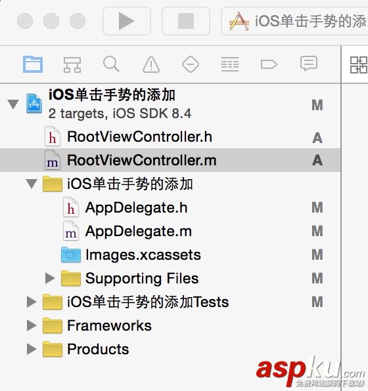Viewport: 368px width, 391px height.
Task: Show the Symbol navigator
Action: tap(72, 64)
